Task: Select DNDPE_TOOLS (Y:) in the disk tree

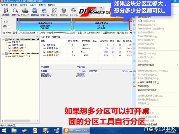Action: [x=21, y=56]
